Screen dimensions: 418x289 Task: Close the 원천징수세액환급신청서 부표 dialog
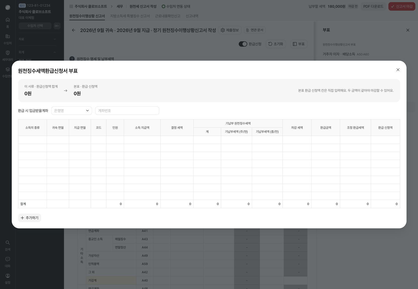[x=398, y=70]
